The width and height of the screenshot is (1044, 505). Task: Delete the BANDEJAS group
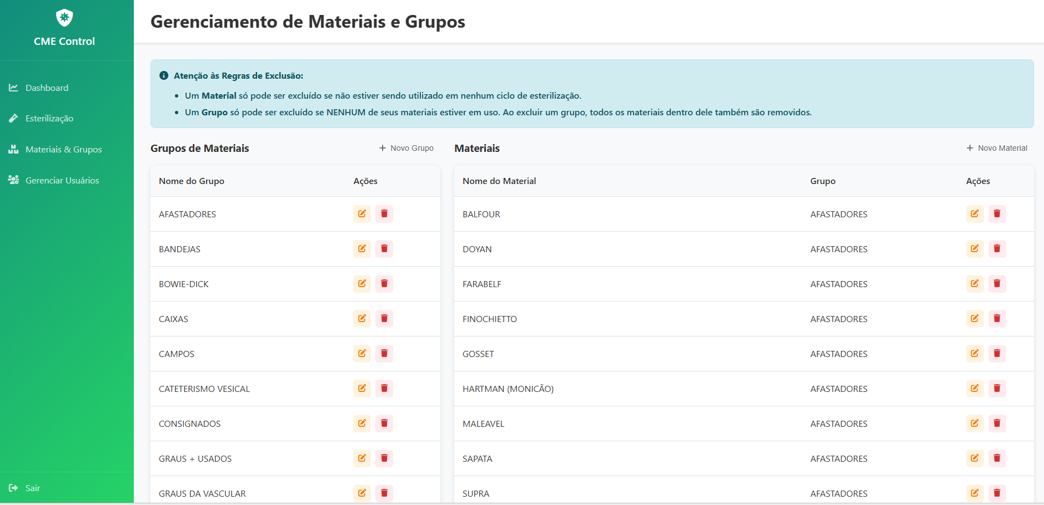pos(384,249)
